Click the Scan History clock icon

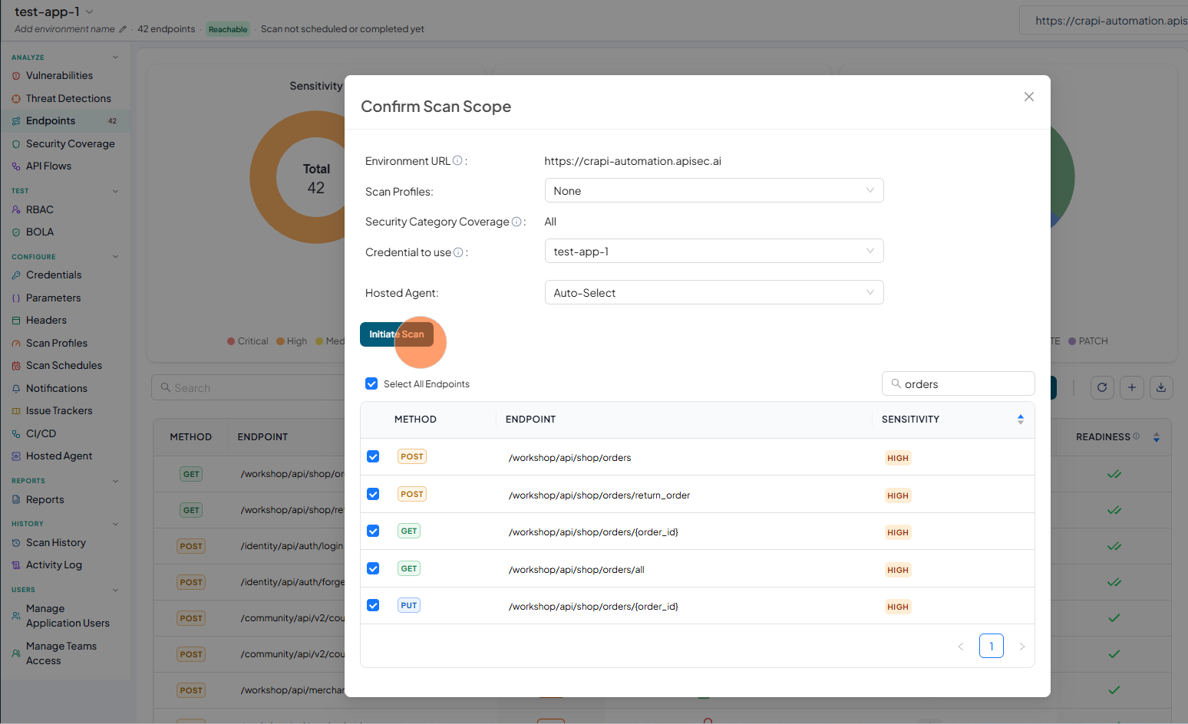click(16, 543)
